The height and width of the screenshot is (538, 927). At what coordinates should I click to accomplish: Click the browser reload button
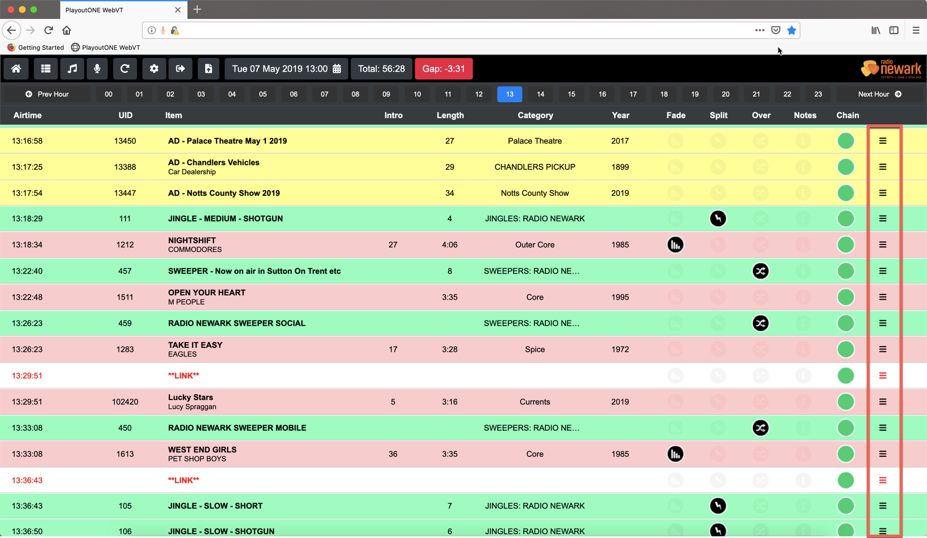tap(48, 30)
